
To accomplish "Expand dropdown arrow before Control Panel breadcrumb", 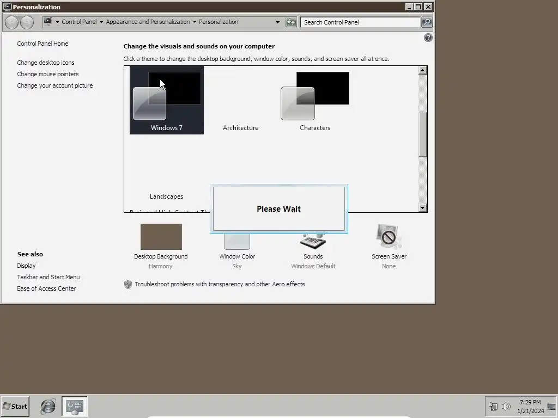I will (x=57, y=22).
